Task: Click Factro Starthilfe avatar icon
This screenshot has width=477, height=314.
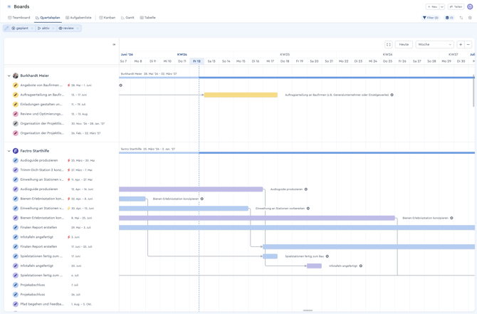Action: (x=16, y=151)
